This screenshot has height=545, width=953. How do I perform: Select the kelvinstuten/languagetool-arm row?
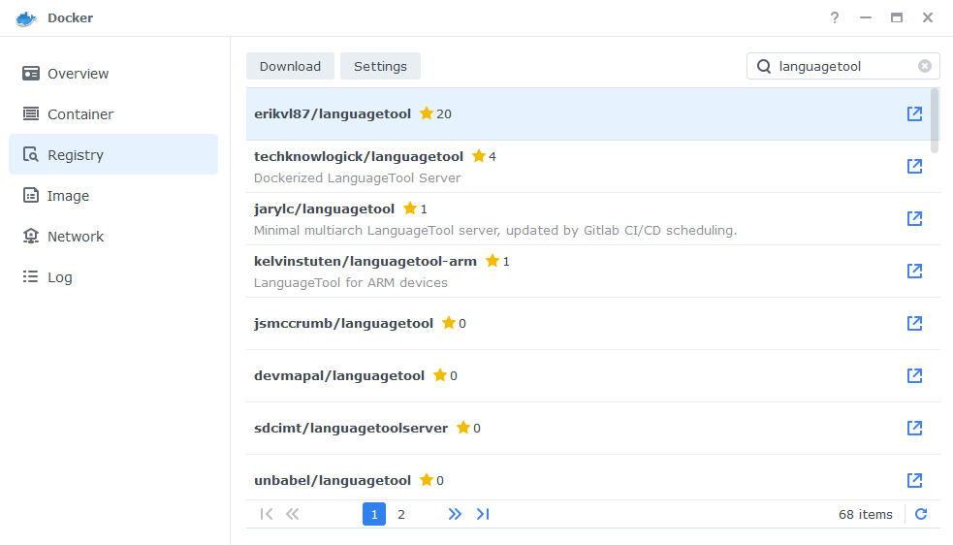tap(592, 272)
